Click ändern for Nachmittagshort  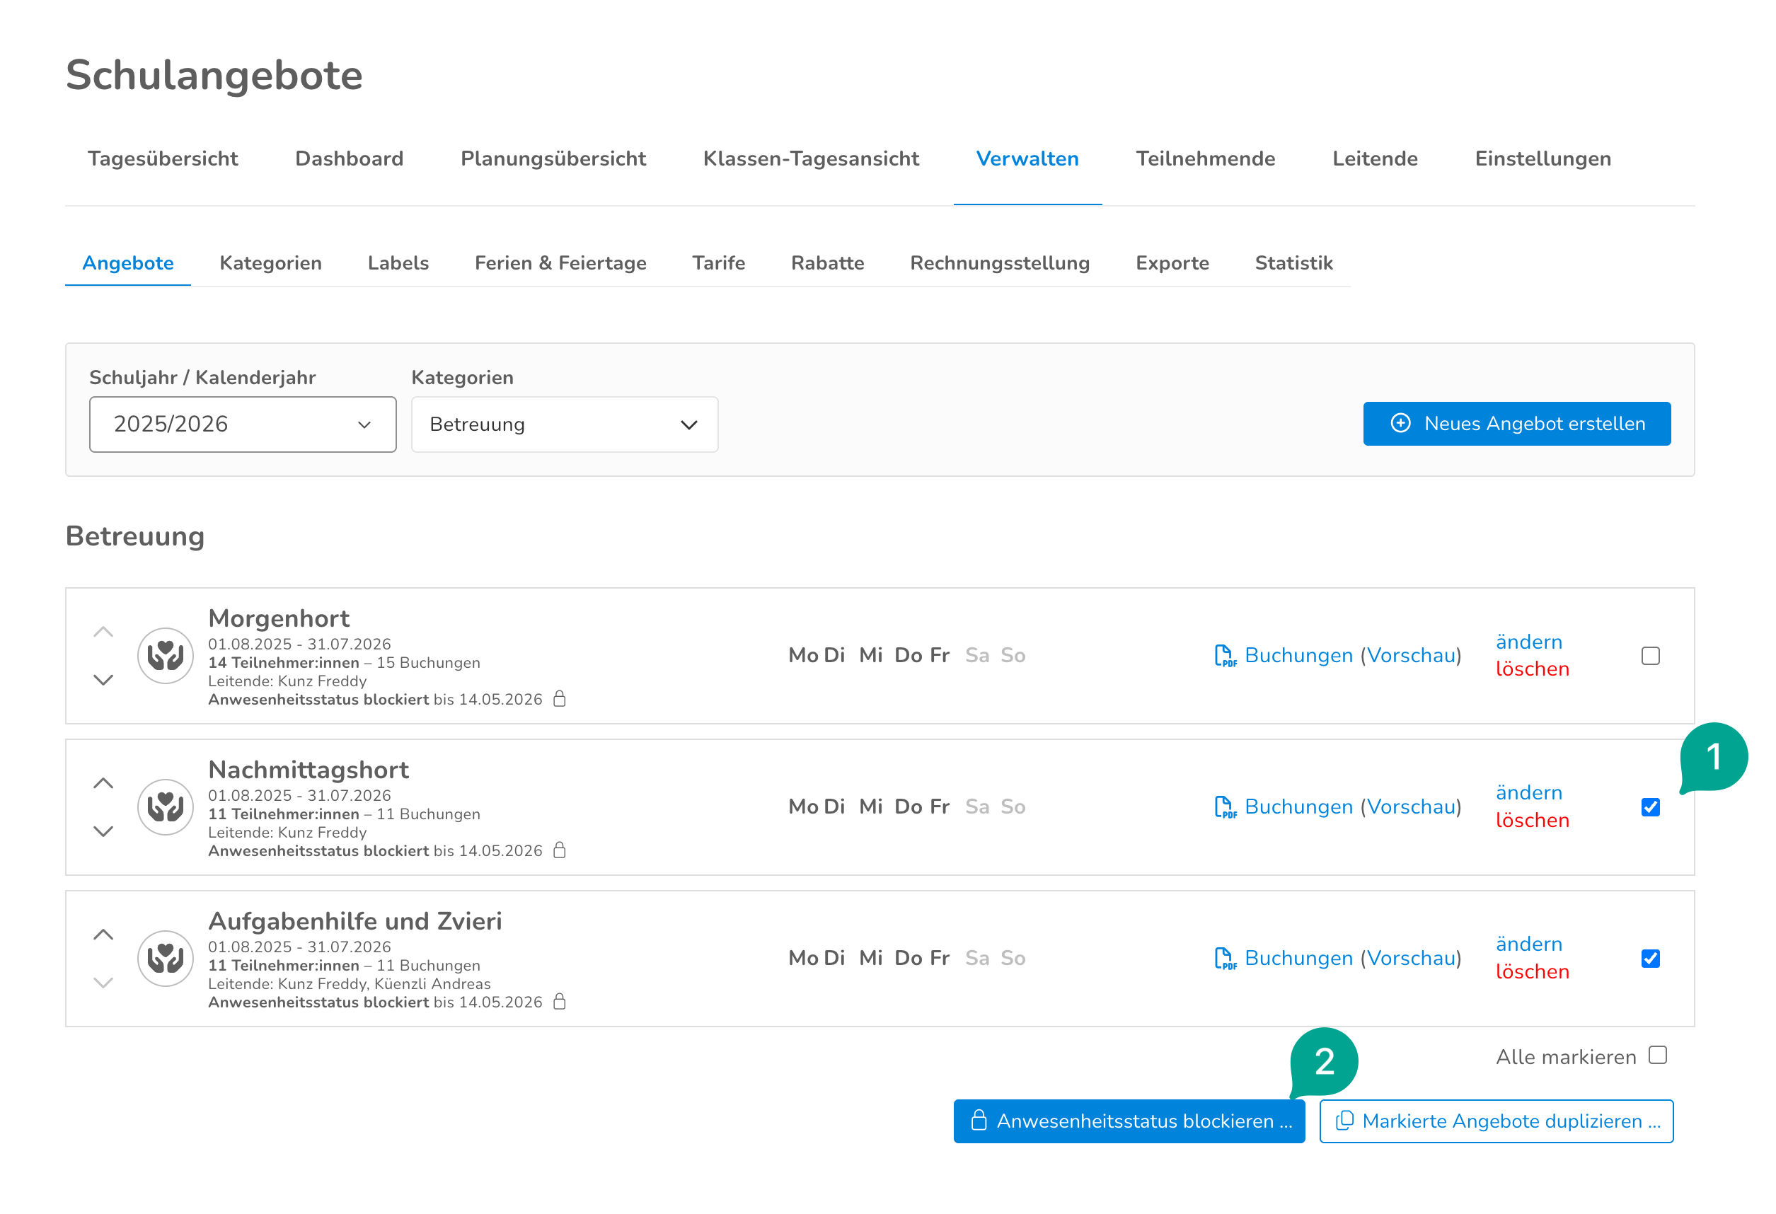point(1528,793)
